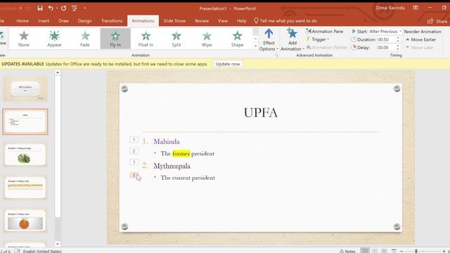The height and width of the screenshot is (253, 450).
Task: Click the zoom slider handle
Action: [x=416, y=251]
